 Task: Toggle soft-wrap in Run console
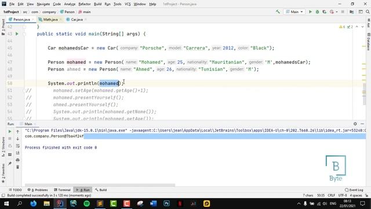[17, 146]
